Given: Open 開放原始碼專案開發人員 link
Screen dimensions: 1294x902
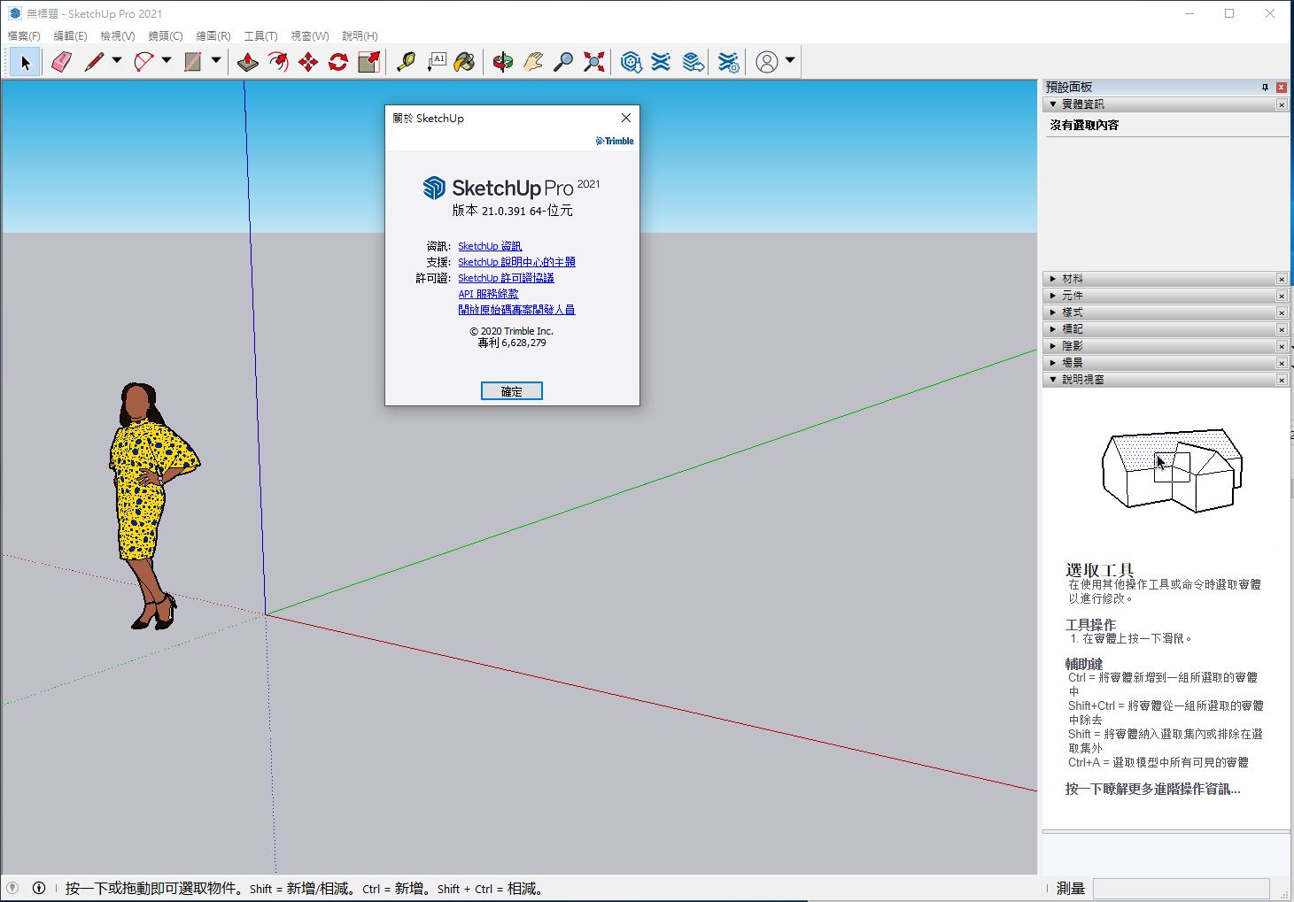Looking at the screenshot, I should click(516, 310).
